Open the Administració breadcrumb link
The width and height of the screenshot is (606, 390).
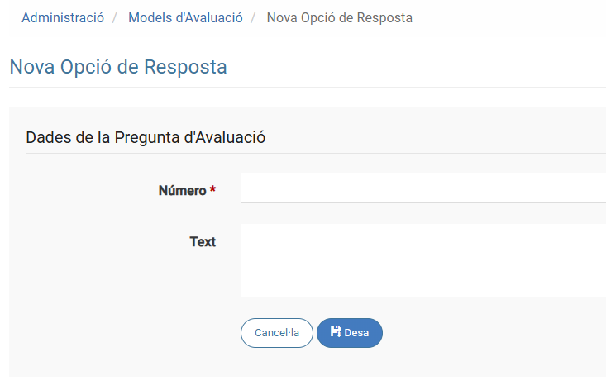point(63,17)
